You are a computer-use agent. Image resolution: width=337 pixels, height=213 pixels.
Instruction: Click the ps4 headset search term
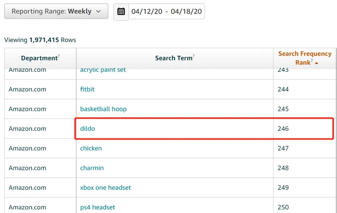coord(97,207)
